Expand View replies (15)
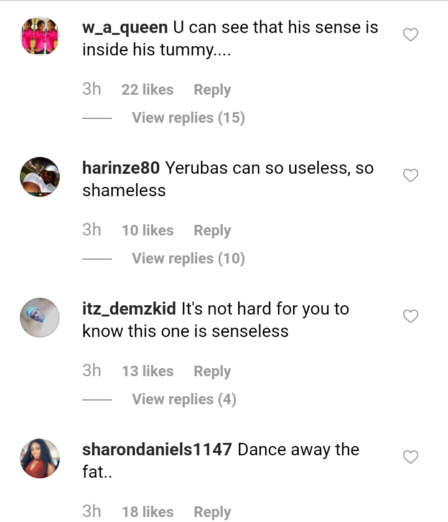The image size is (448, 522). click(x=188, y=118)
